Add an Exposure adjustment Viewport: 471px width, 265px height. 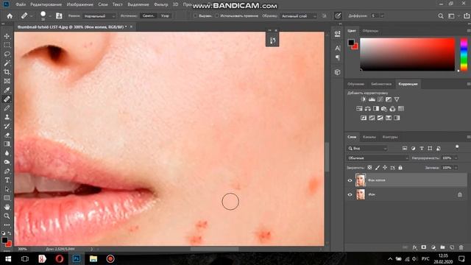click(389, 99)
